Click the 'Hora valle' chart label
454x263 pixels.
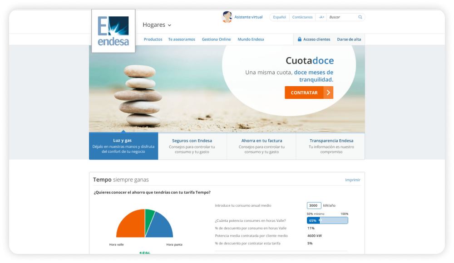click(x=116, y=244)
